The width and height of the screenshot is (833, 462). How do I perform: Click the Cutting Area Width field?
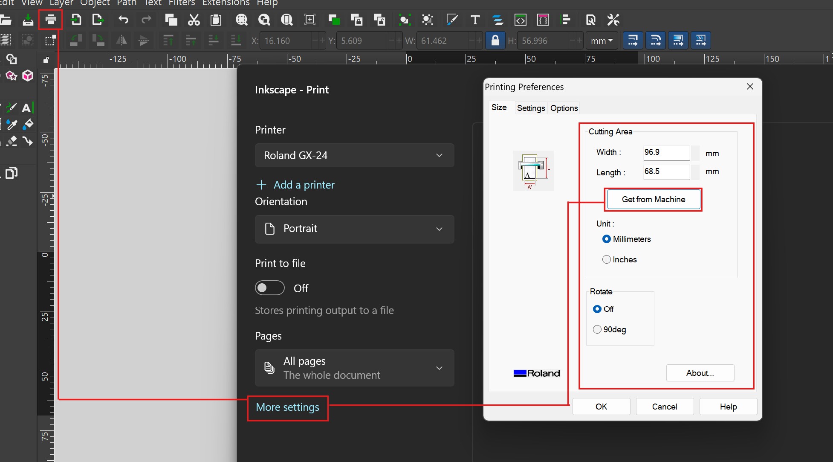point(666,152)
